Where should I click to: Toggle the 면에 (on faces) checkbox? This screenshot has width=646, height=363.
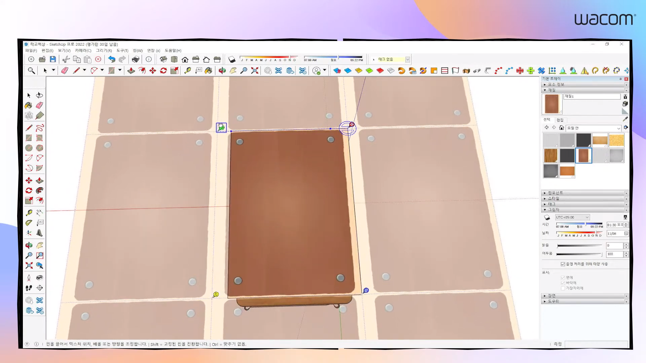[x=563, y=278]
